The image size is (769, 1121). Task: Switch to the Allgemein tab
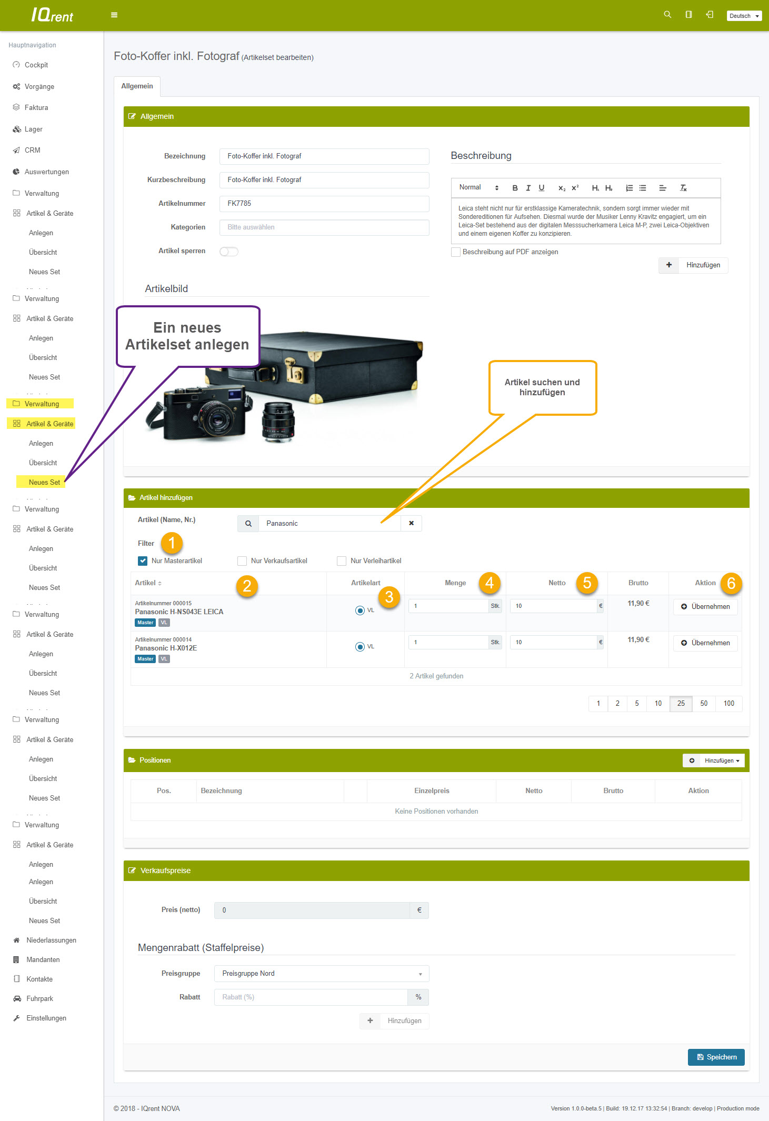[137, 86]
